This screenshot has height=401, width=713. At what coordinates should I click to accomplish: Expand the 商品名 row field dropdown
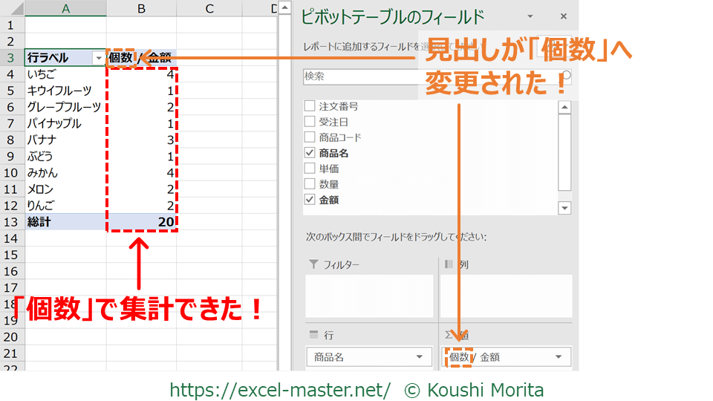pos(420,357)
